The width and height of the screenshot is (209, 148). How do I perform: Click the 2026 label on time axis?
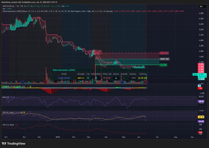58,137
